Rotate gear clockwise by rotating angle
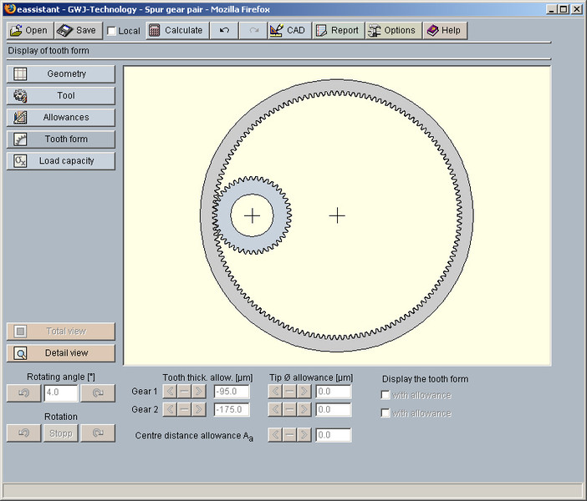This screenshot has width=587, height=501. (98, 392)
